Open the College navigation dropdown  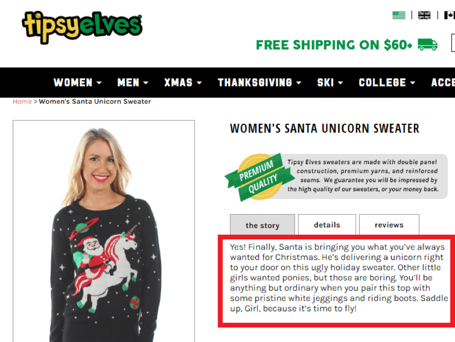pyautogui.click(x=387, y=83)
